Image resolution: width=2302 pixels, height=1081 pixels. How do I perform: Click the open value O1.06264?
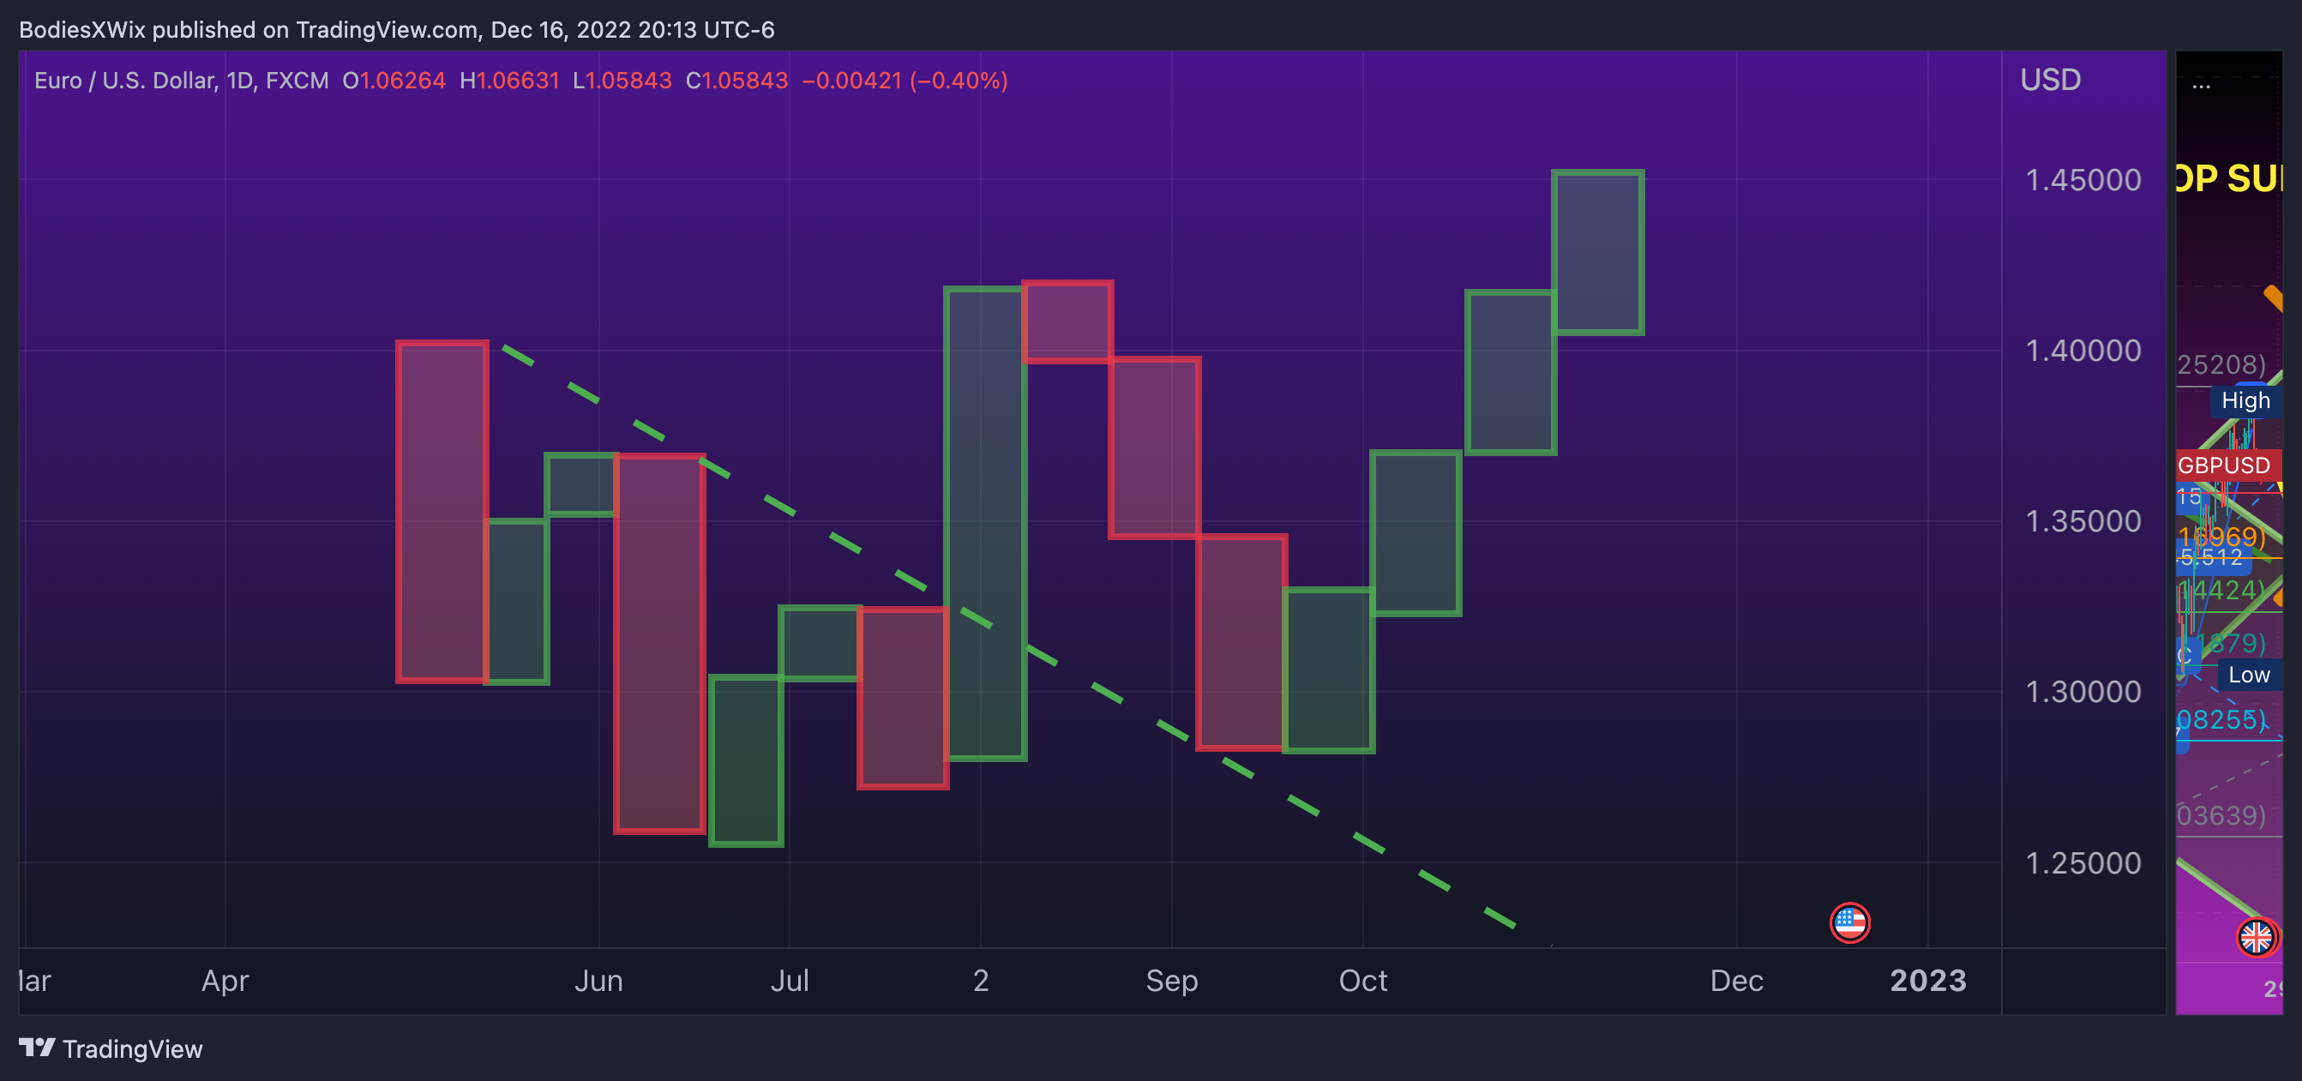point(394,81)
